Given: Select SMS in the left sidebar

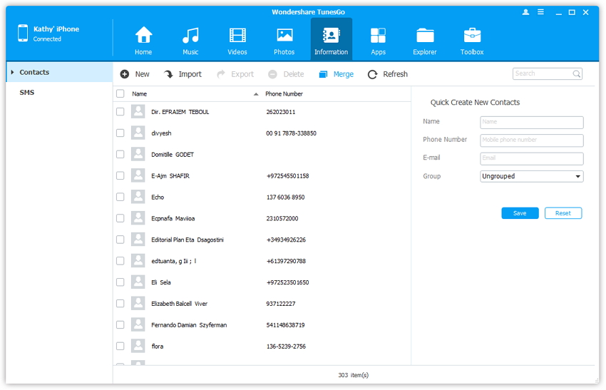Looking at the screenshot, I should [x=27, y=93].
